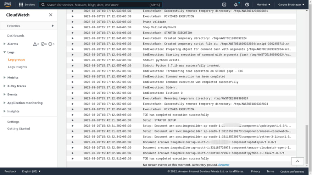Open Cookie preferences
The image size is (312, 175).
click(x=292, y=171)
